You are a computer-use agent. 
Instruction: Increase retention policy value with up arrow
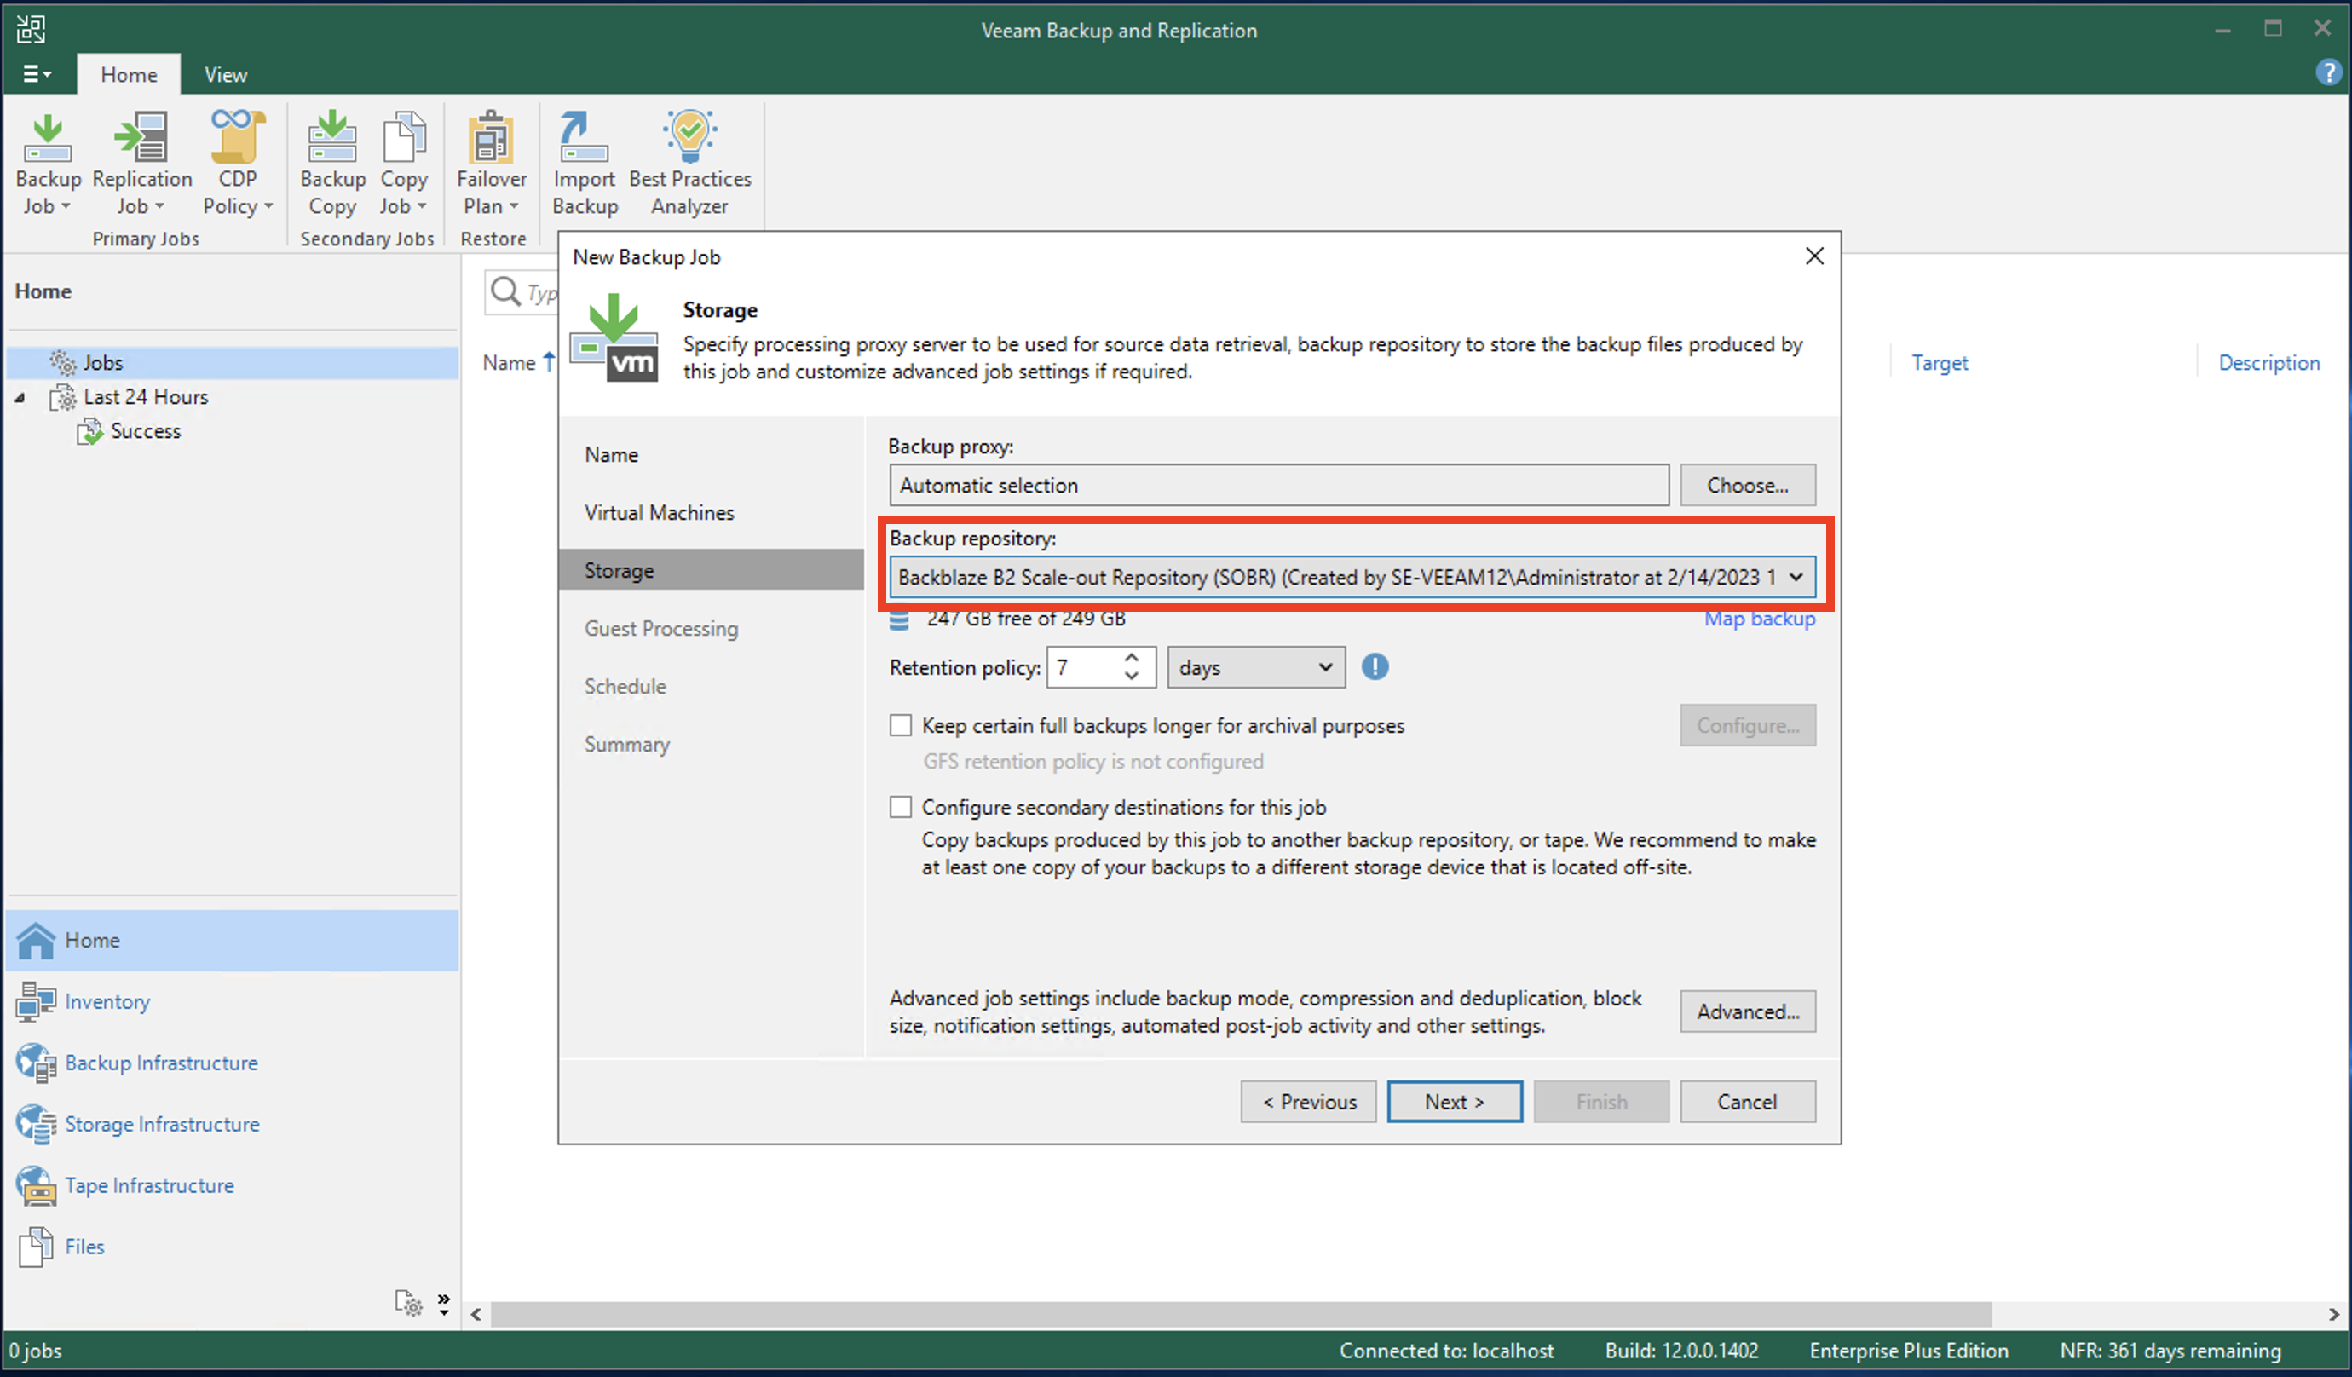[1131, 657]
